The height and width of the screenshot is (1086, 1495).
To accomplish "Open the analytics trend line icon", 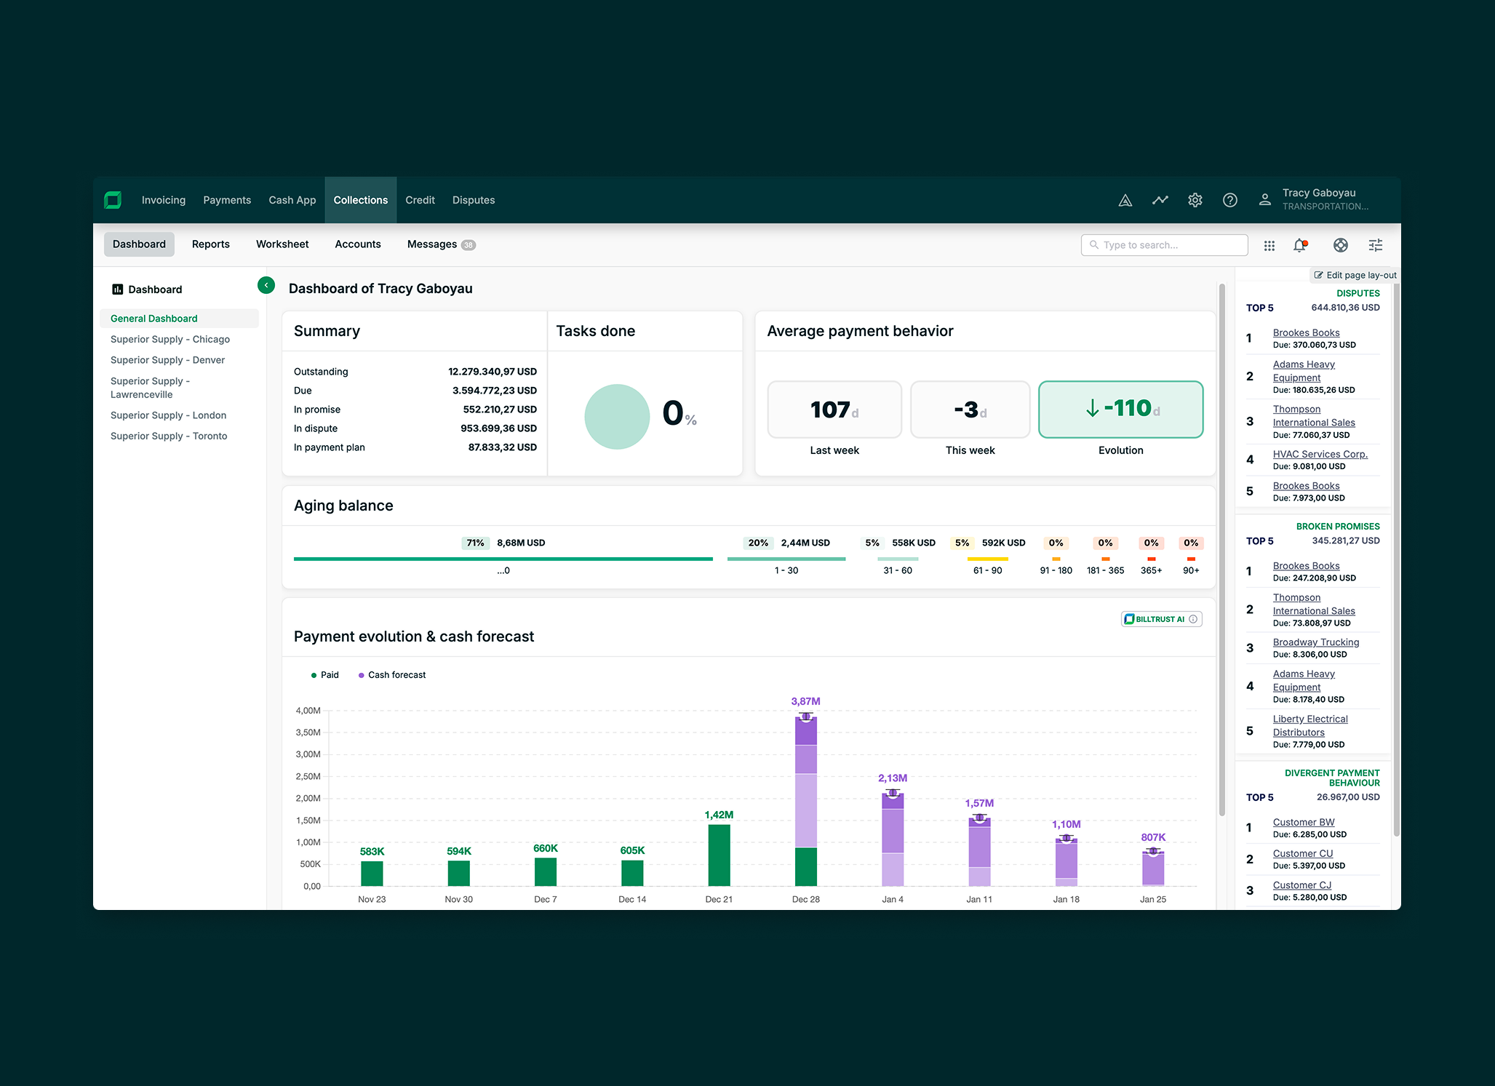I will pyautogui.click(x=1160, y=200).
